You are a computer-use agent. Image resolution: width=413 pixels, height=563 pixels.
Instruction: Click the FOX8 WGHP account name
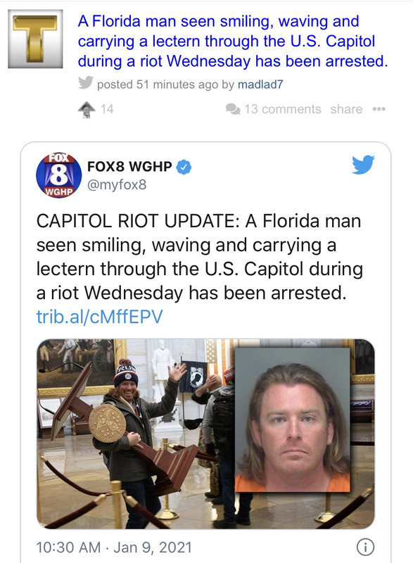[x=130, y=167]
